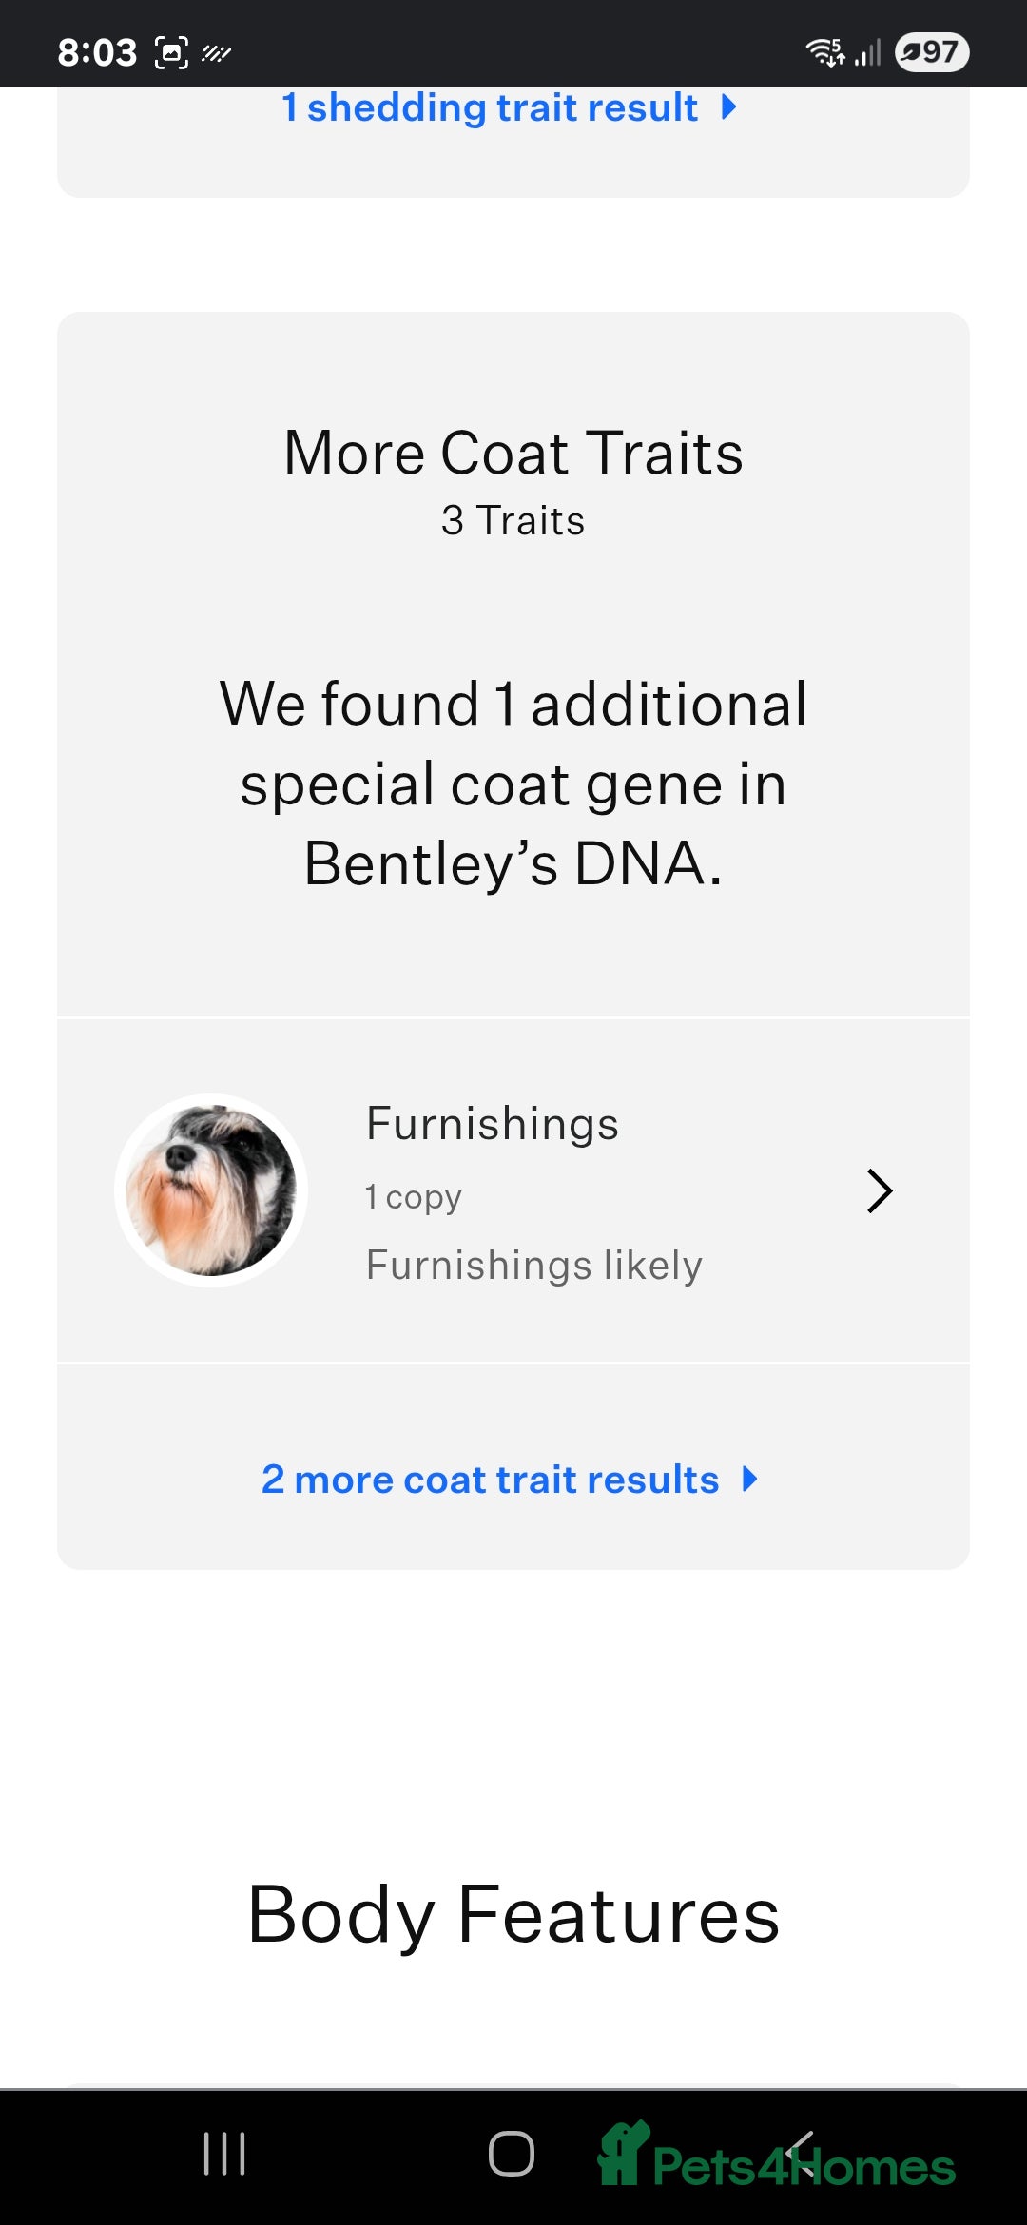Click arrow next to shedding trait result
The width and height of the screenshot is (1027, 2225).
pos(729,107)
